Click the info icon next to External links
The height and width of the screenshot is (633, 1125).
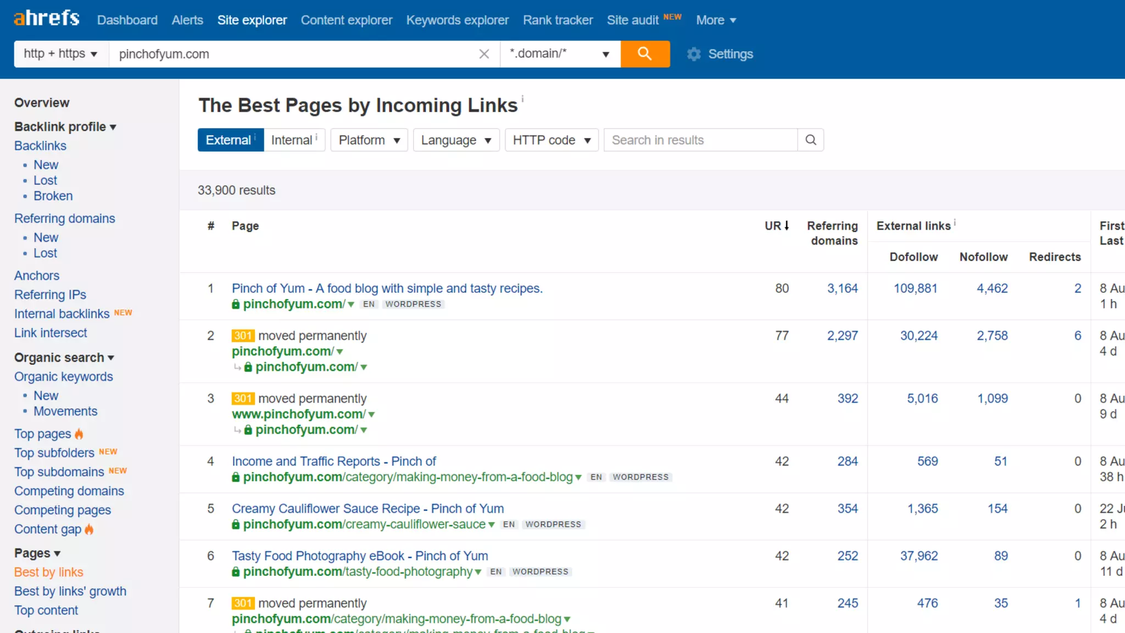pyautogui.click(x=955, y=223)
